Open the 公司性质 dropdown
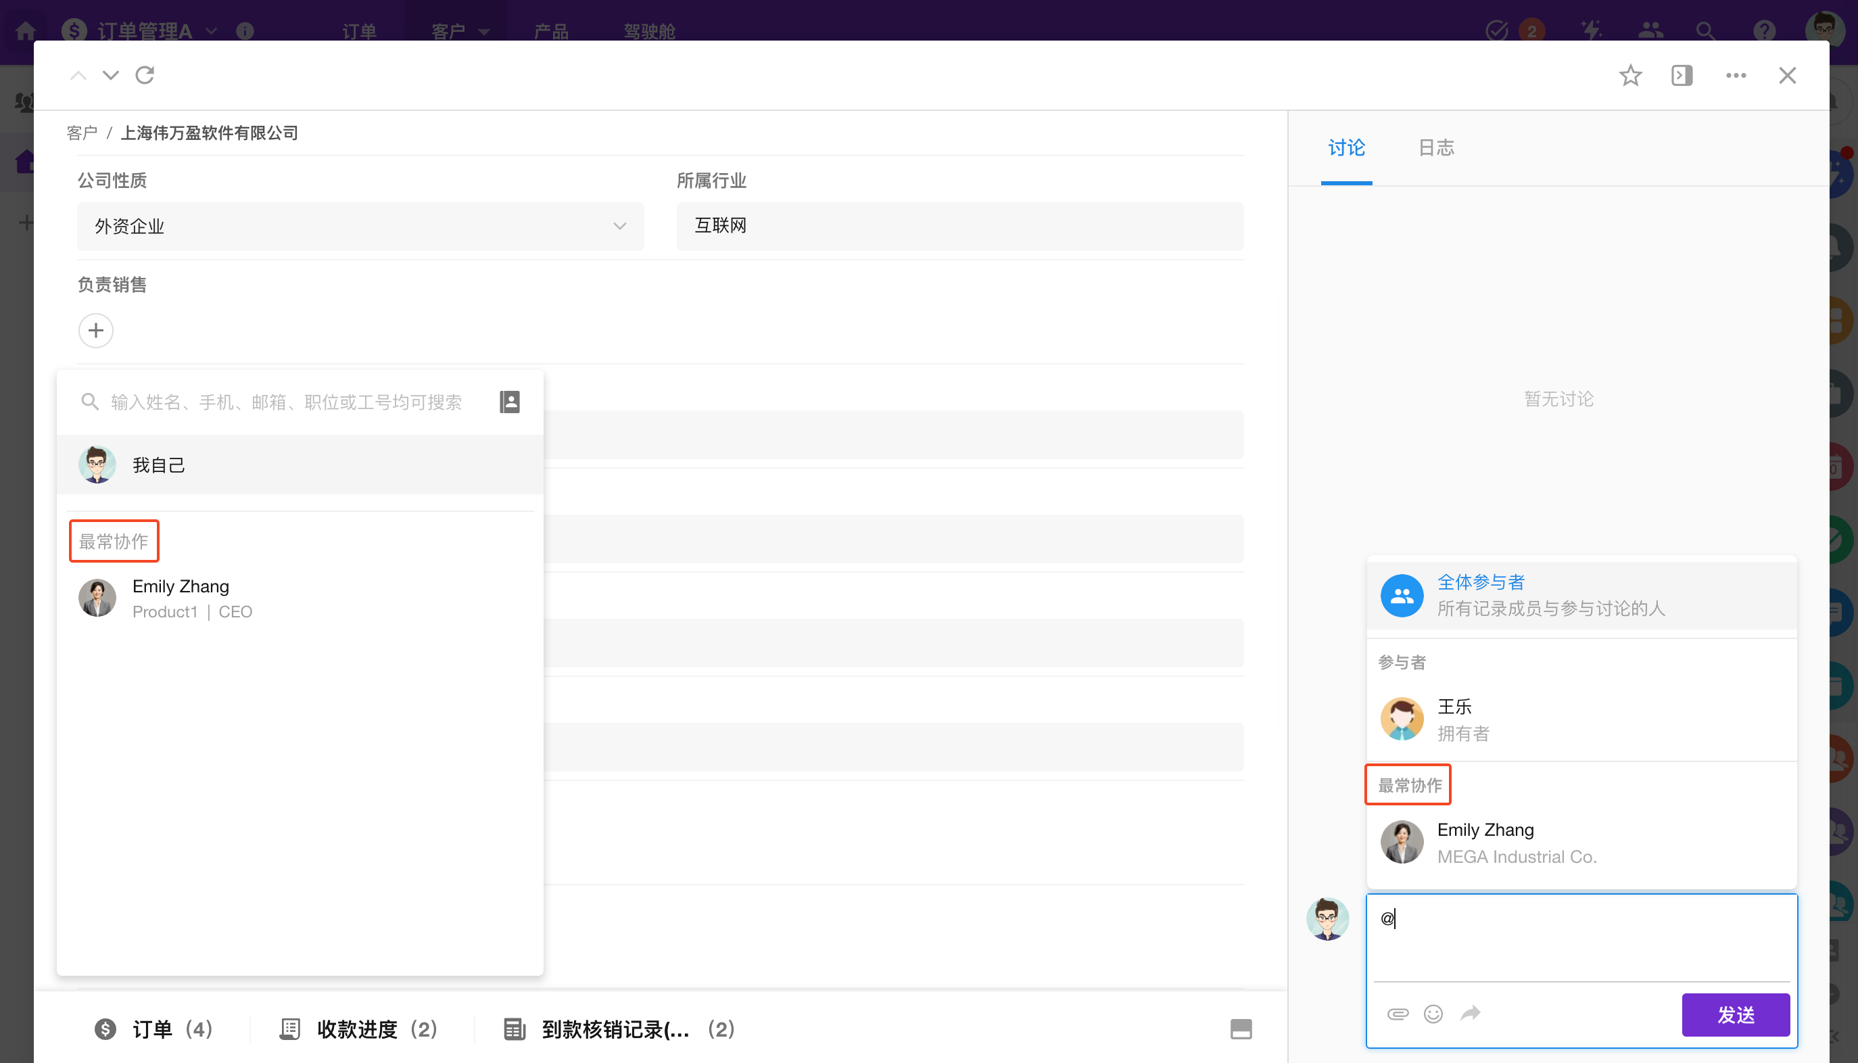 (x=360, y=227)
